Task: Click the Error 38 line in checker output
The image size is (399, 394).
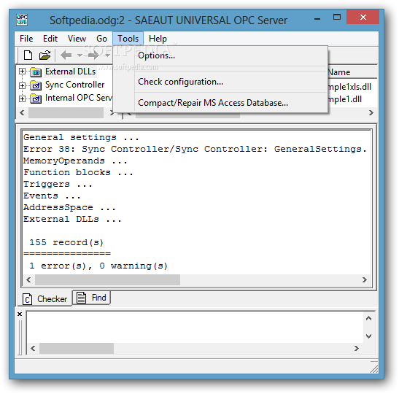Action: (x=195, y=149)
